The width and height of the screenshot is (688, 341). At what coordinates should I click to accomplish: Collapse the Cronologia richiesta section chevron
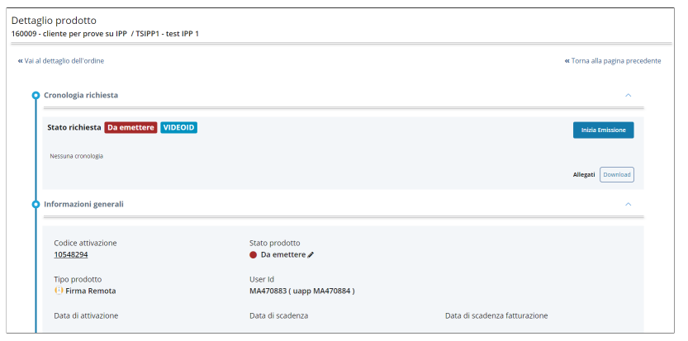628,96
